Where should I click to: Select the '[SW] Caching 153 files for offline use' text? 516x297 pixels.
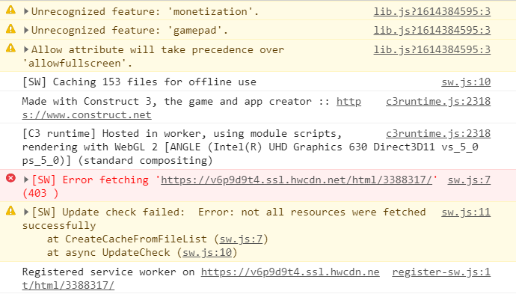(139, 82)
